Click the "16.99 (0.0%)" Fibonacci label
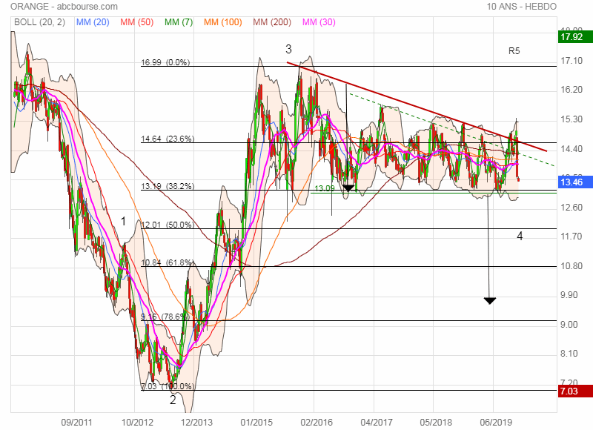This screenshot has width=593, height=430. [x=165, y=62]
